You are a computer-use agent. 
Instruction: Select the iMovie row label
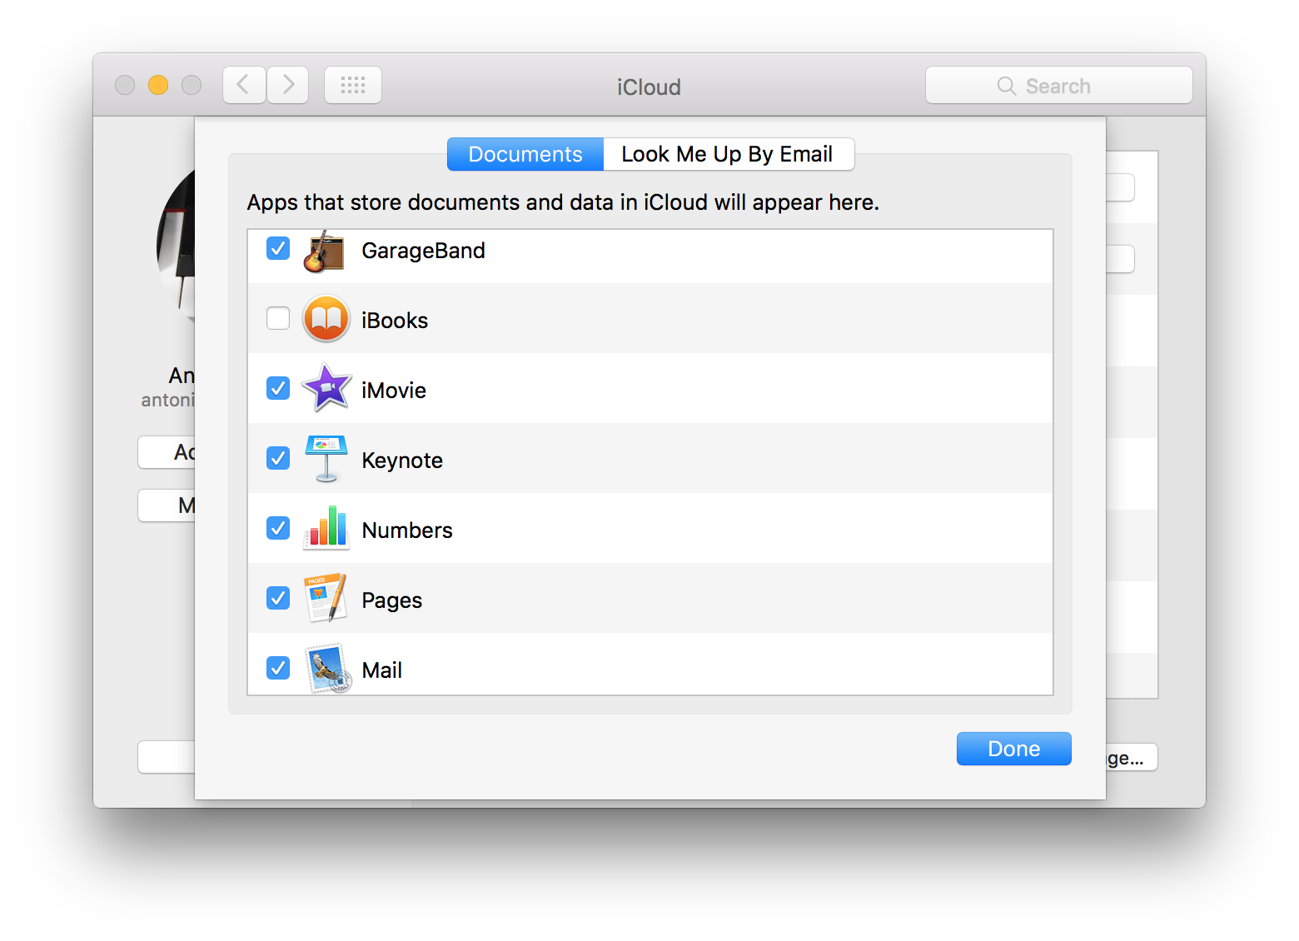click(x=394, y=391)
